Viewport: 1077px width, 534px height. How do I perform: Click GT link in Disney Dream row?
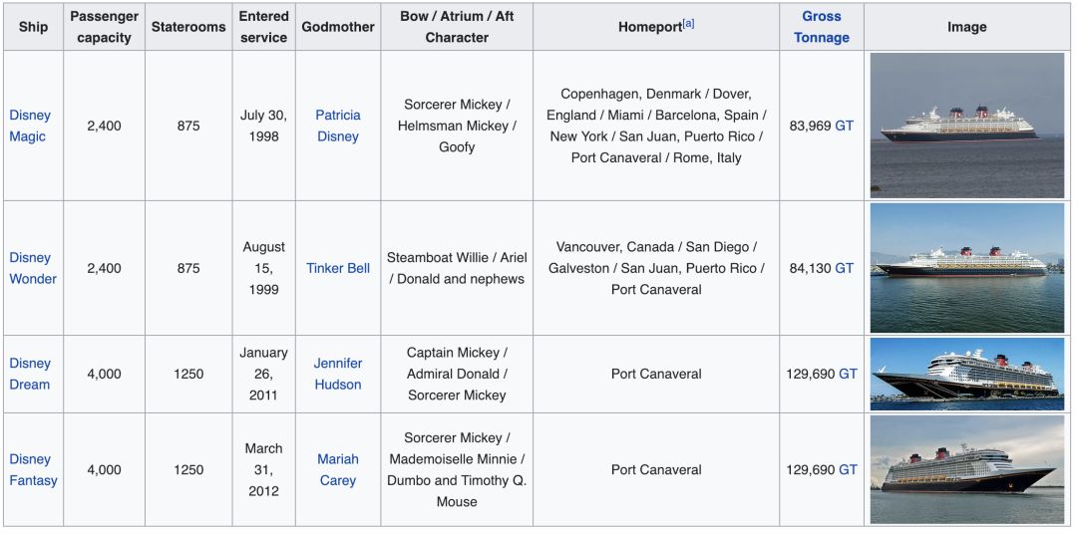coord(848,374)
